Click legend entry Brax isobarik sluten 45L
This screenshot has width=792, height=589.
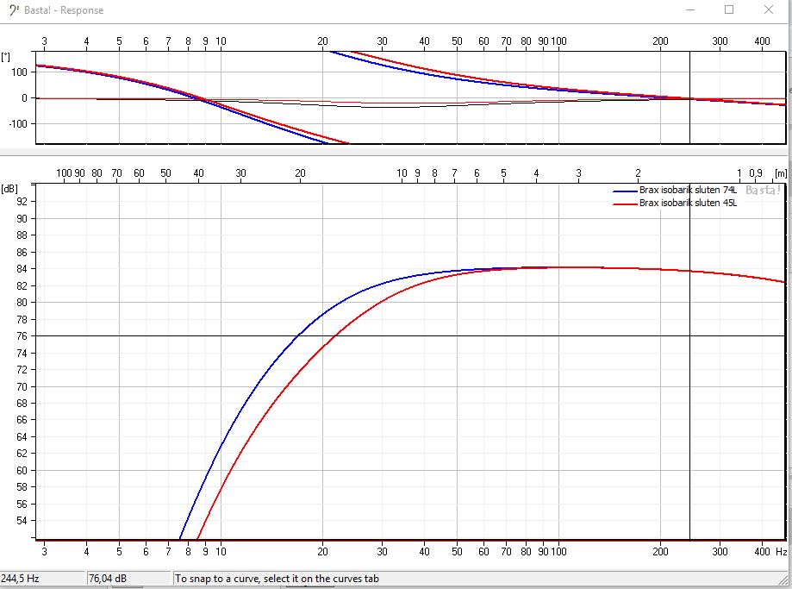[688, 203]
